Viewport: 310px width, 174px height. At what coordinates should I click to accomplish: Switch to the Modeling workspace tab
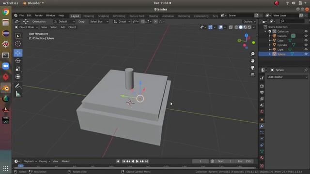point(89,16)
